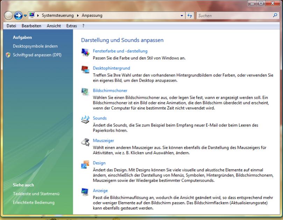This screenshot has height=220, width=283.
Task: Select Schriftgrad anpassen (DPI) task
Action: tap(37, 55)
